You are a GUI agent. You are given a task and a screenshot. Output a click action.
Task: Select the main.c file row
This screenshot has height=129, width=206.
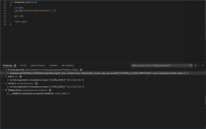coord(103,77)
